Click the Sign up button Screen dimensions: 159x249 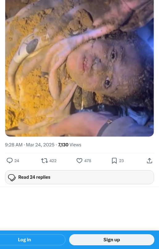112,240
